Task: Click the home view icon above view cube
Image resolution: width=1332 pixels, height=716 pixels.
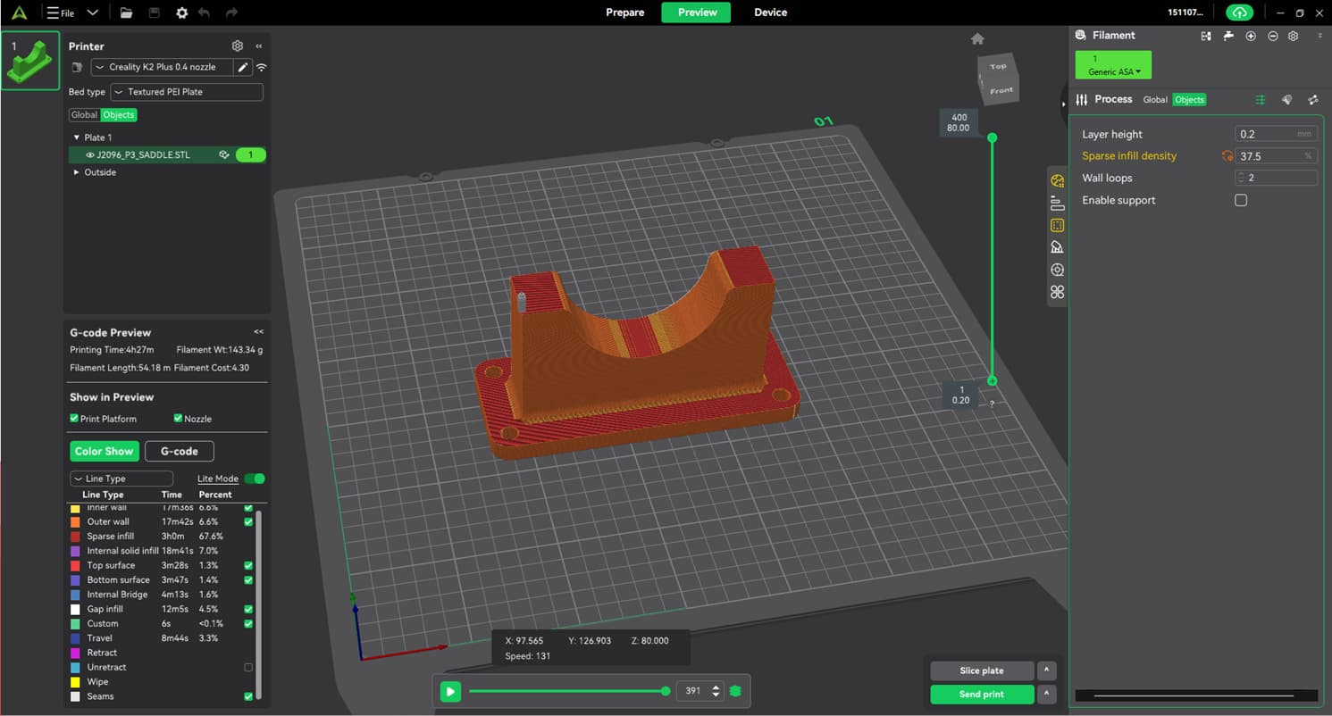Action: (977, 38)
